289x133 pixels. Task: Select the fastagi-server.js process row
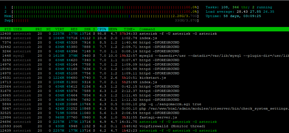[x=111, y=117]
